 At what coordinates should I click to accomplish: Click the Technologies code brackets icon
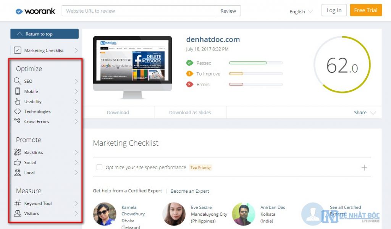[x=18, y=111]
